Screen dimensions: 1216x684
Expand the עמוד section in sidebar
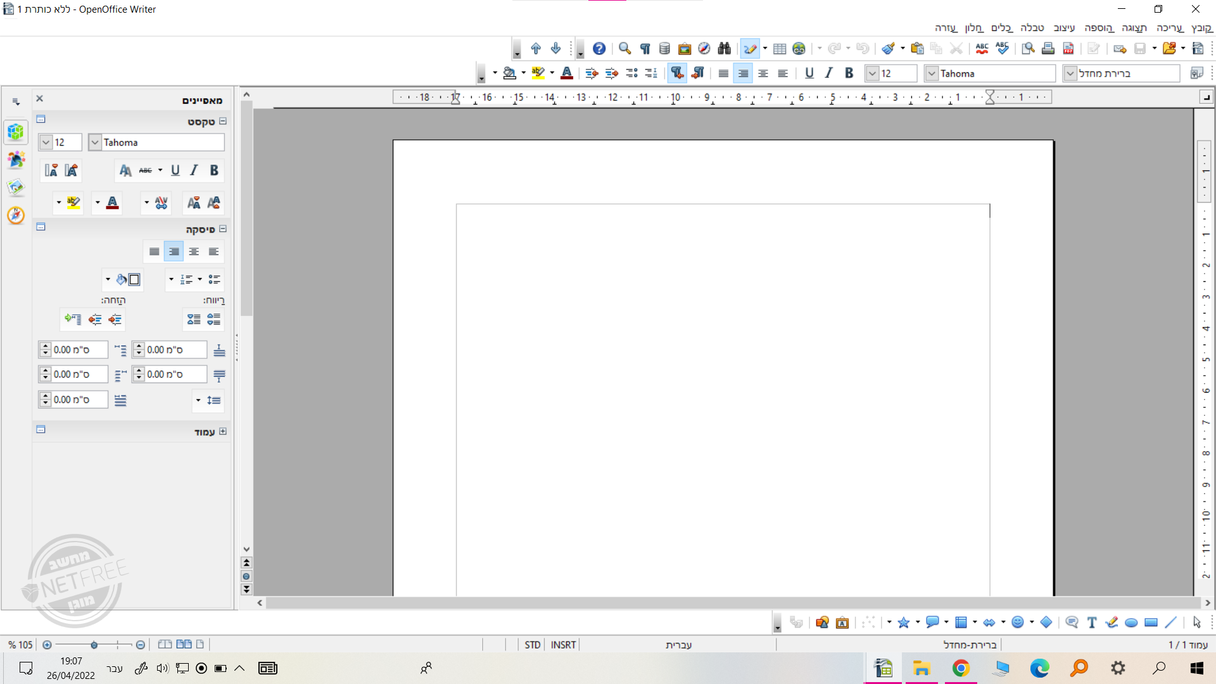(222, 431)
